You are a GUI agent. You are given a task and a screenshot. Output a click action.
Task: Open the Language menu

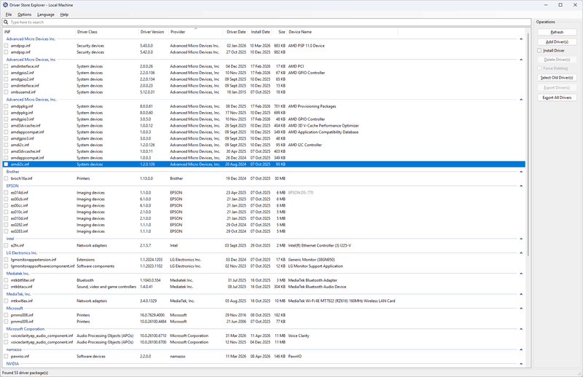point(46,15)
